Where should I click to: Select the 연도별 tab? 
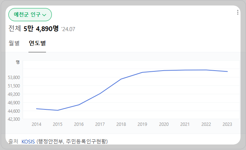pos(37,43)
